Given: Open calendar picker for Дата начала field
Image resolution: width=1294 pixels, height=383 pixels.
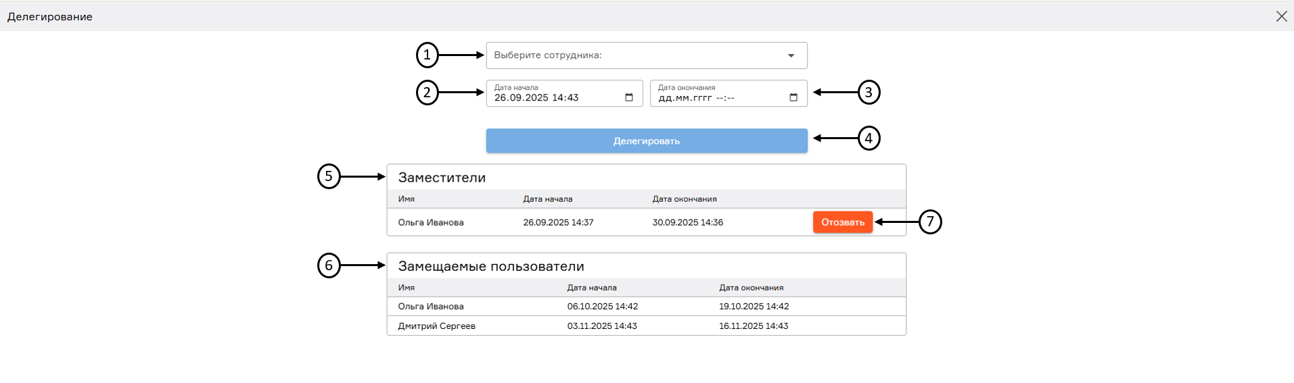Looking at the screenshot, I should (x=629, y=98).
